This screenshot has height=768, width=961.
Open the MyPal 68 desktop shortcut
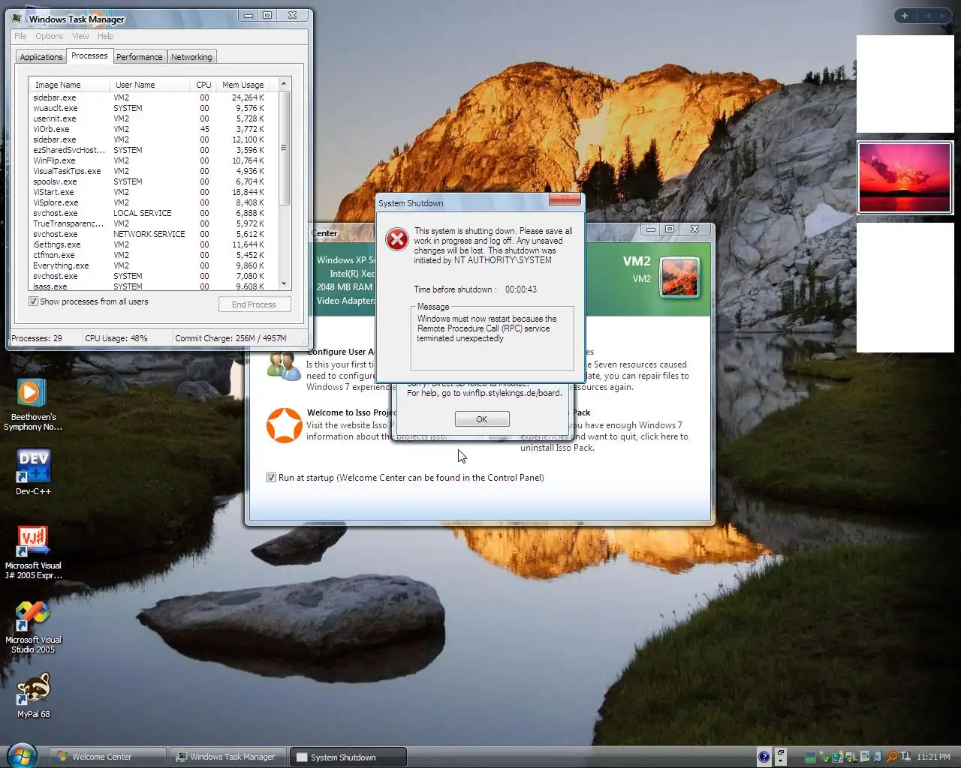coord(33,695)
